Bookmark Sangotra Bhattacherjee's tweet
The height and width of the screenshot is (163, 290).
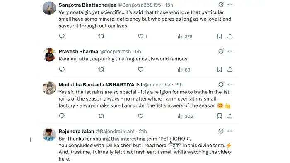220,36
